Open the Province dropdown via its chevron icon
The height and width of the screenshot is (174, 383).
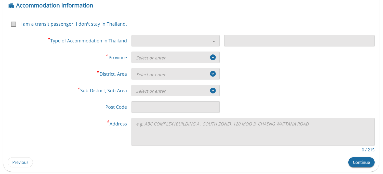(213, 57)
